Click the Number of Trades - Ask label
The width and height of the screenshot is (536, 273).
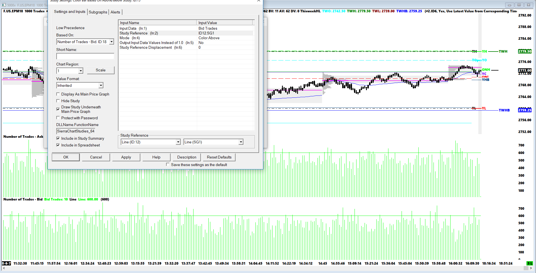[23, 137]
